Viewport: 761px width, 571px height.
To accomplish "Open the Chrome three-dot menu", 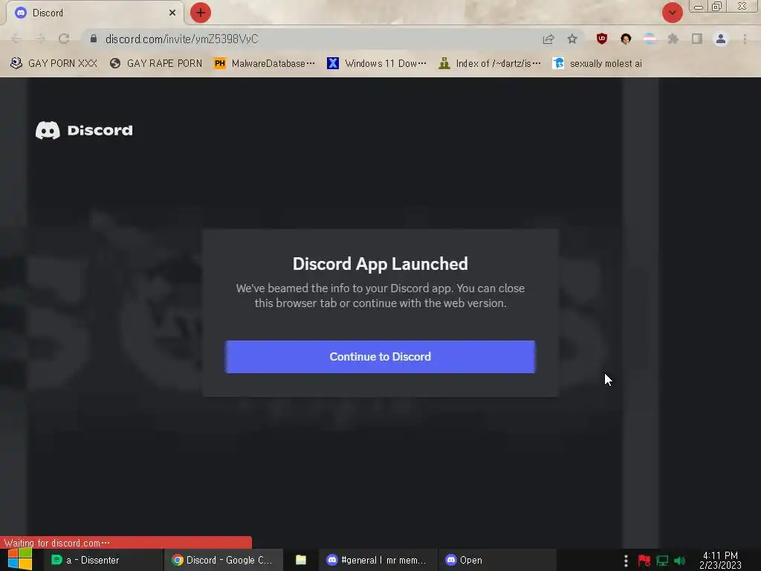I will pos(745,39).
